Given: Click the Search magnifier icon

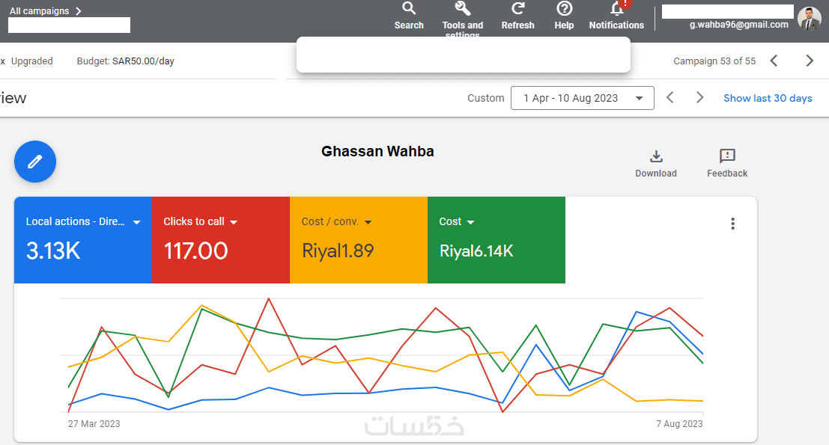Looking at the screenshot, I should tap(409, 9).
